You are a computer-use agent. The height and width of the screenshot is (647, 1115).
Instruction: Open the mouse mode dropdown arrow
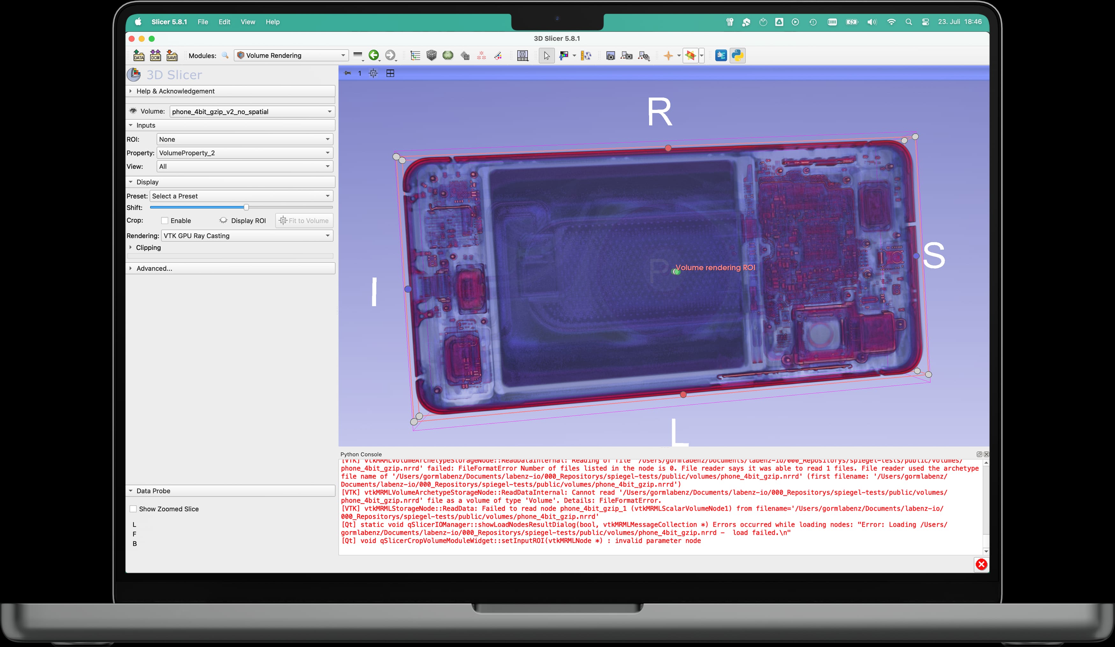(x=574, y=56)
